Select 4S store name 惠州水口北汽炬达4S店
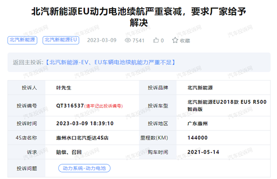The image size is (277, 179). [82, 138]
